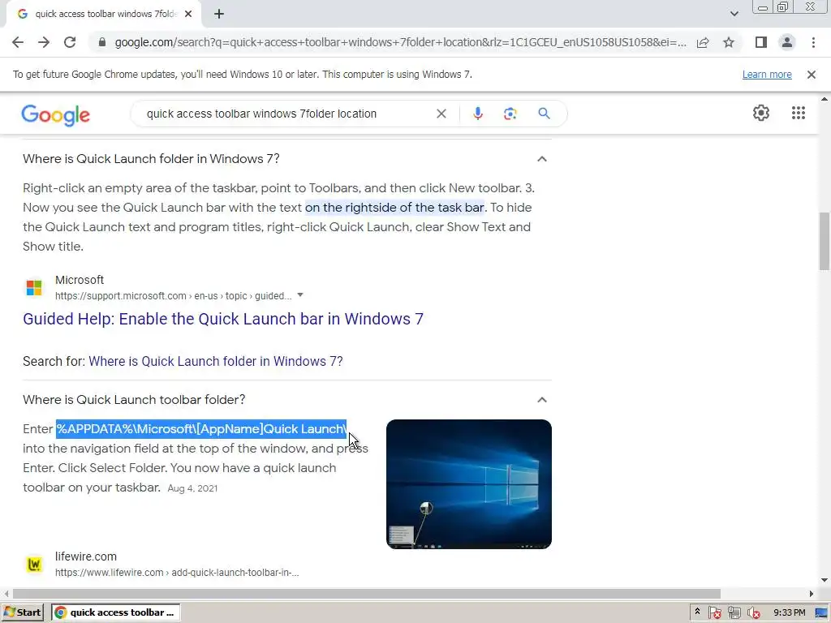Open the Microsoft result options dropdown arrow
Screen dimensions: 831x623
coord(300,295)
